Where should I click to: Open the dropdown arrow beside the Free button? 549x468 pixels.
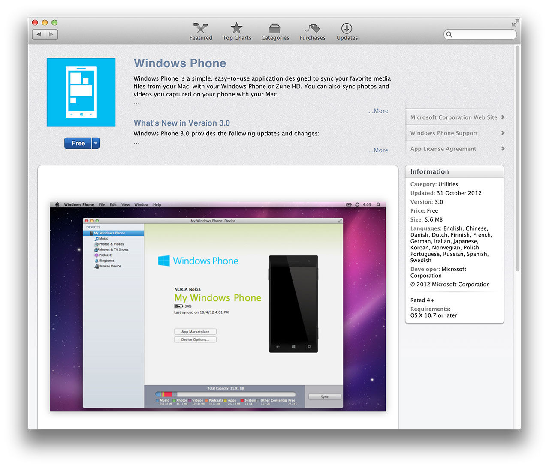click(95, 143)
